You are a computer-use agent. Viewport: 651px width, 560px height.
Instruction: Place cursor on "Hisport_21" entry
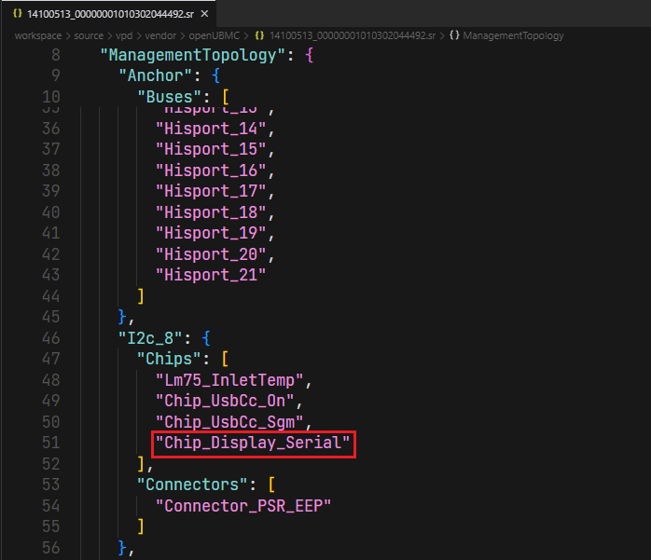coord(211,274)
